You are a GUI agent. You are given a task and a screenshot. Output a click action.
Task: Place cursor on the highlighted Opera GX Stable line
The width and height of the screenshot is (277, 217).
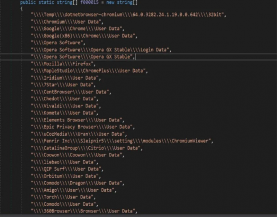[x=82, y=57]
